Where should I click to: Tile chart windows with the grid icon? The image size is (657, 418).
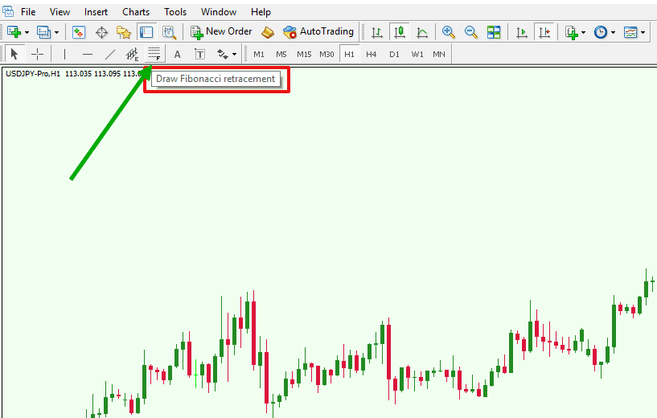494,32
